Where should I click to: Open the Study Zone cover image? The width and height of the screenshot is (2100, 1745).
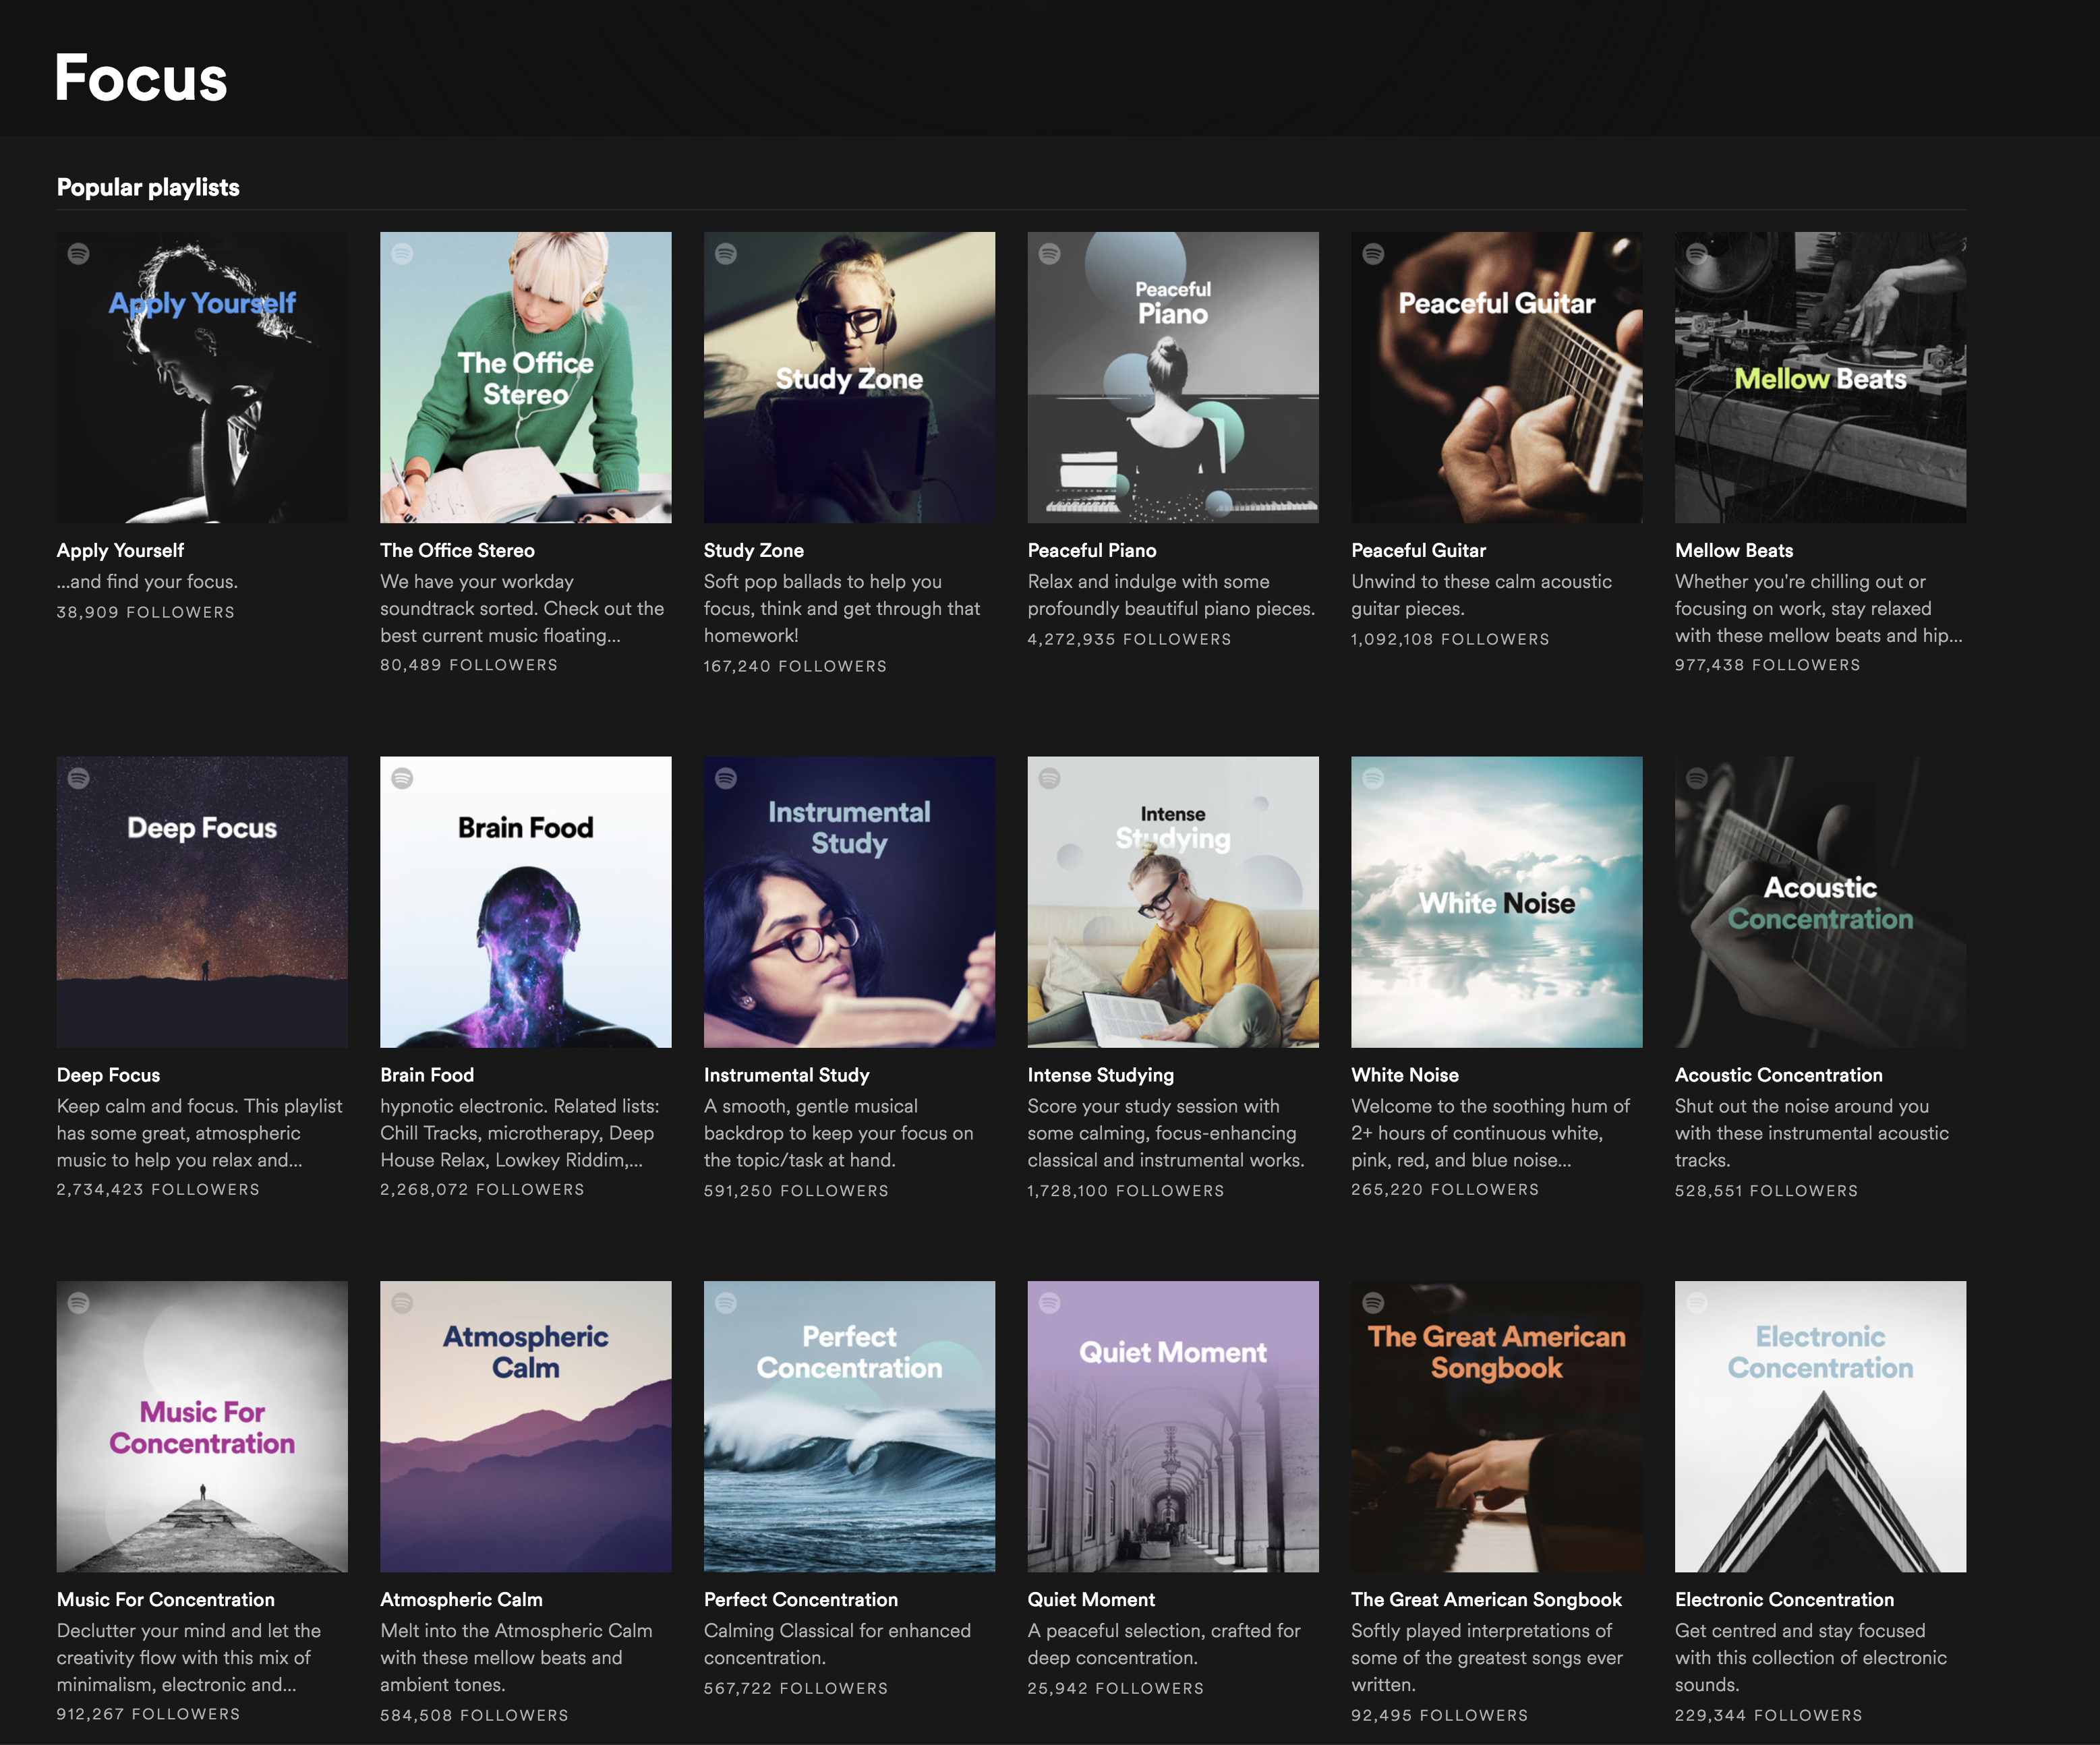click(x=849, y=377)
